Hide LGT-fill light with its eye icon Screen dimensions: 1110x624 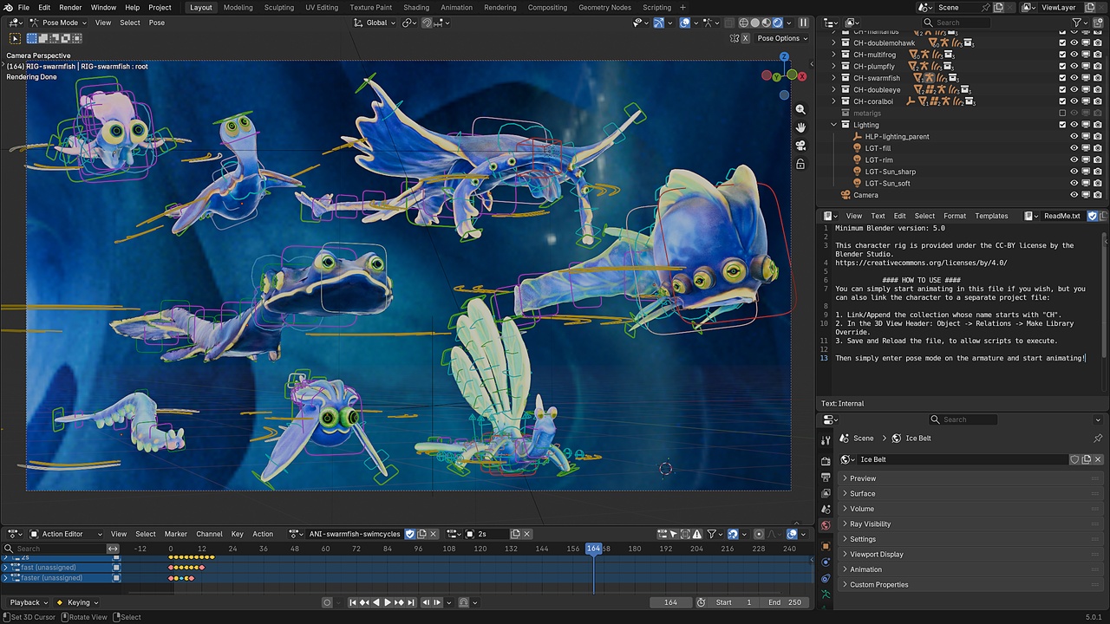click(x=1074, y=148)
